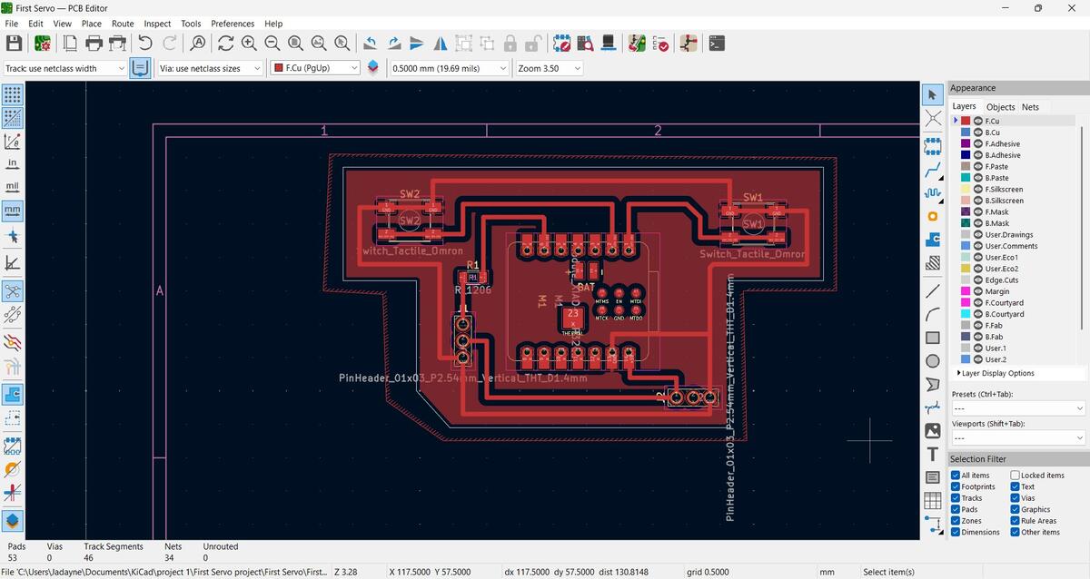This screenshot has height=579, width=1090.
Task: Click the SW1 switch footprint on board
Action: click(752, 223)
